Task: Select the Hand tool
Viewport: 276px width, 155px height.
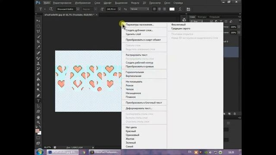Action: (38, 117)
